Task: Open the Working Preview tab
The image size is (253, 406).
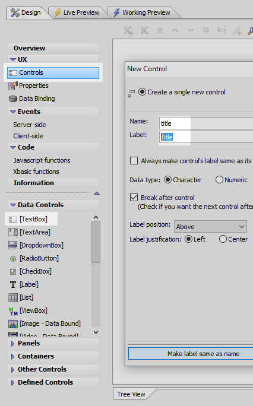Action: coord(142,12)
